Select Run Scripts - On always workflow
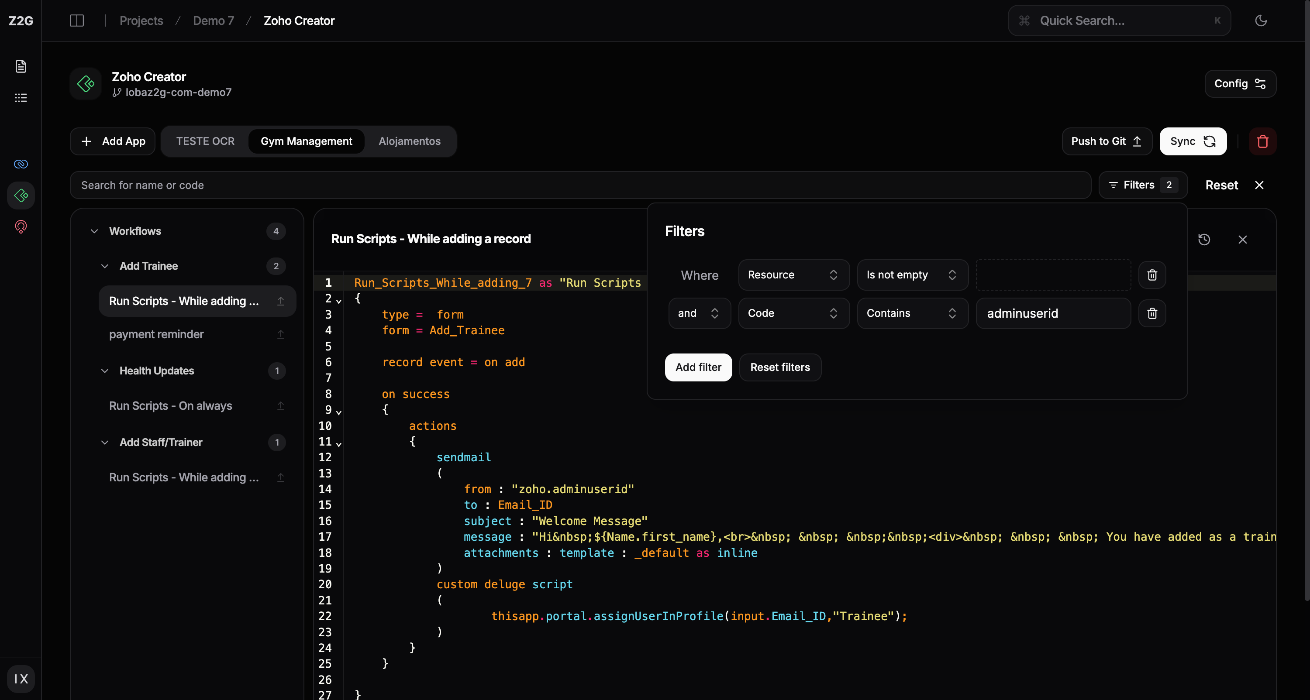The image size is (1310, 700). tap(197, 406)
